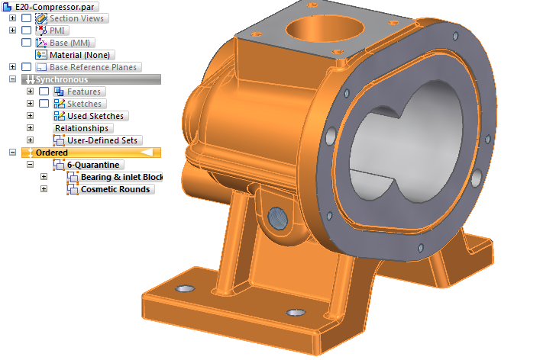
Task: Expand the Base Reference Planes node
Action: coord(12,67)
